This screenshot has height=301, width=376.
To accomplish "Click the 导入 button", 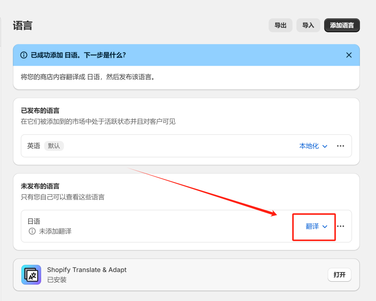I will [x=308, y=25].
